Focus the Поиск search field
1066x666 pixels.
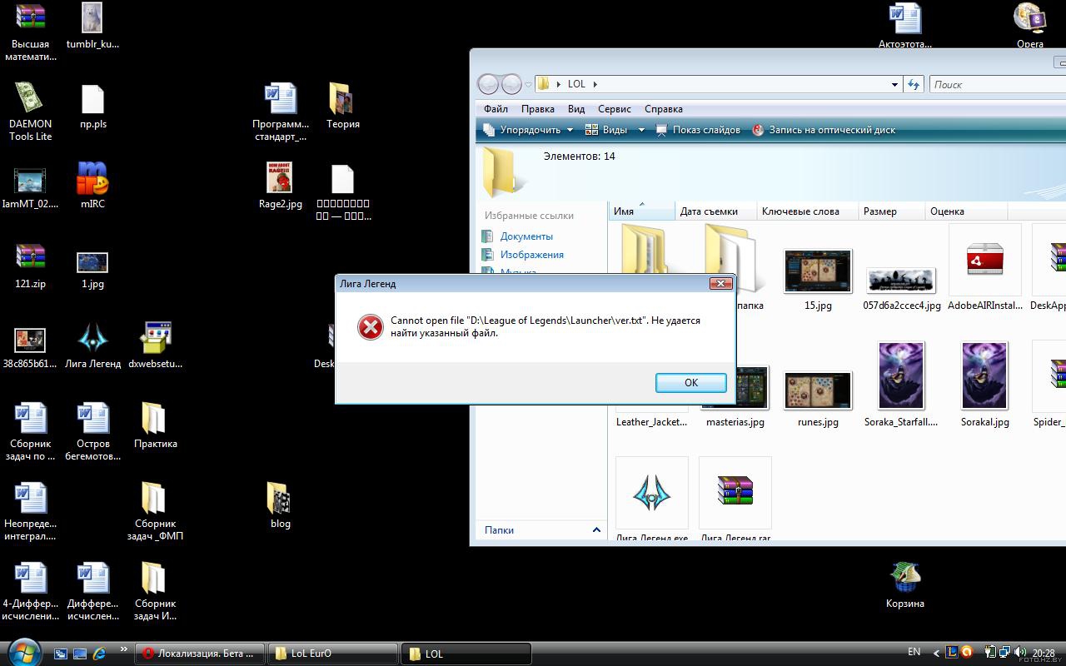point(997,84)
